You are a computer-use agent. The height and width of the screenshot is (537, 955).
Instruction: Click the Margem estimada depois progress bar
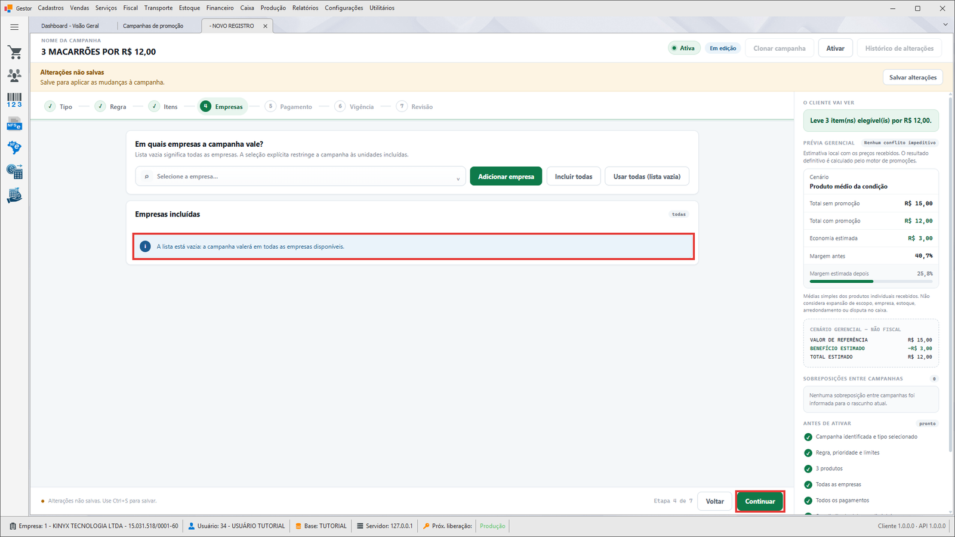click(871, 281)
